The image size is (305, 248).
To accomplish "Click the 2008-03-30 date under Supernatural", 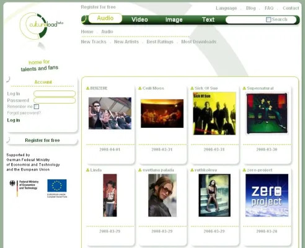I will [267, 149].
